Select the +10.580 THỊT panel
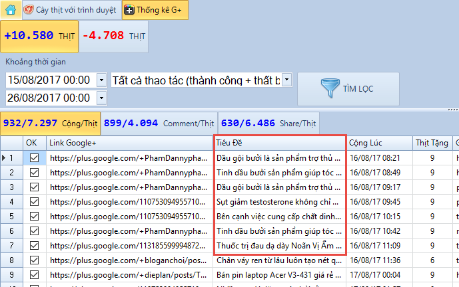 coord(39,36)
